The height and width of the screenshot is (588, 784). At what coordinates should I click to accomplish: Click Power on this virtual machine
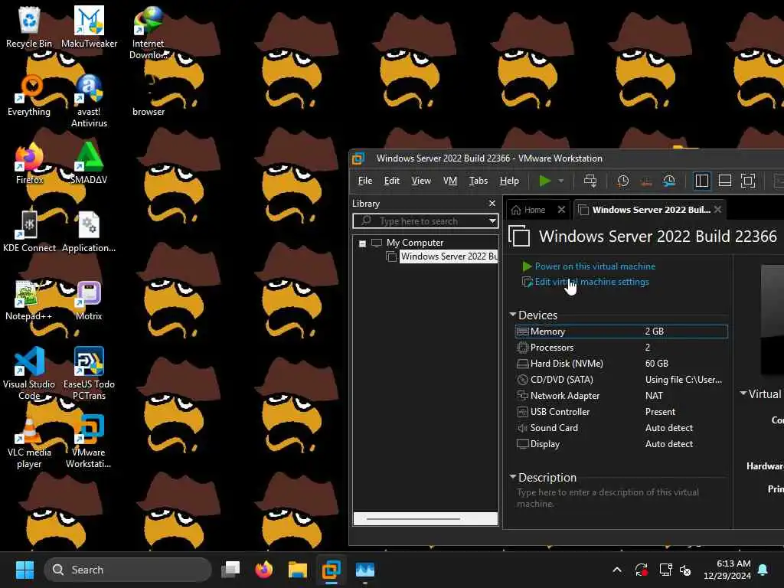(x=595, y=266)
